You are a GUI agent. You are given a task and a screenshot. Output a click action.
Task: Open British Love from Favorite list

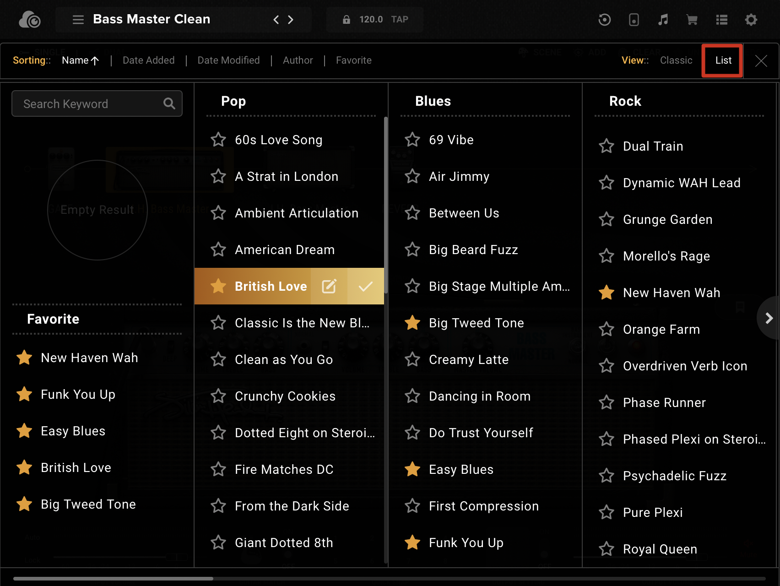tap(76, 467)
